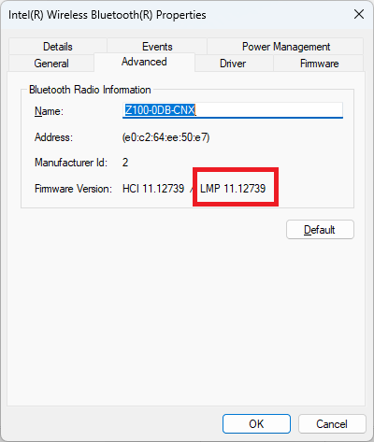
Task: Switch to the Details tab
Action: [x=58, y=47]
